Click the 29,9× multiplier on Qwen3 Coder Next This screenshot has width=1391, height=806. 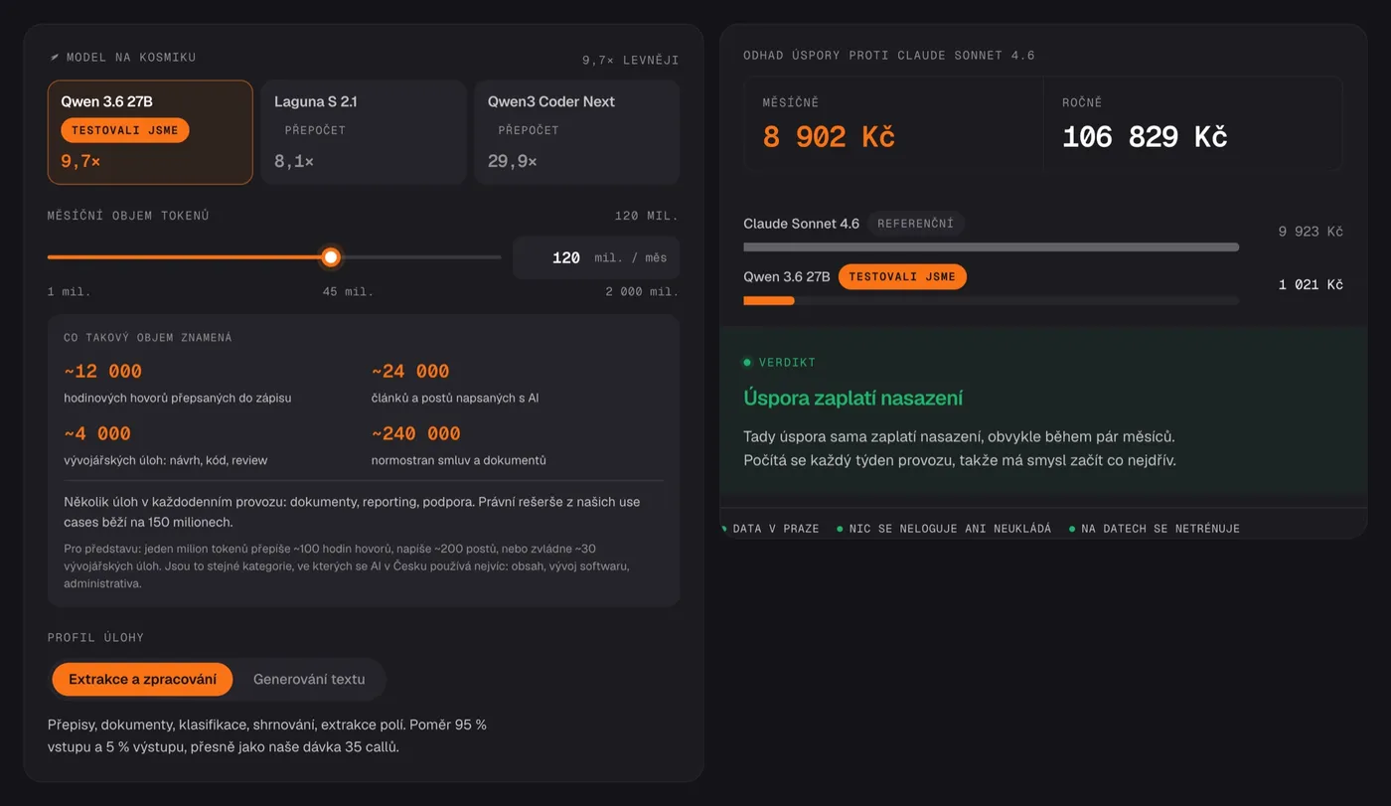513,161
